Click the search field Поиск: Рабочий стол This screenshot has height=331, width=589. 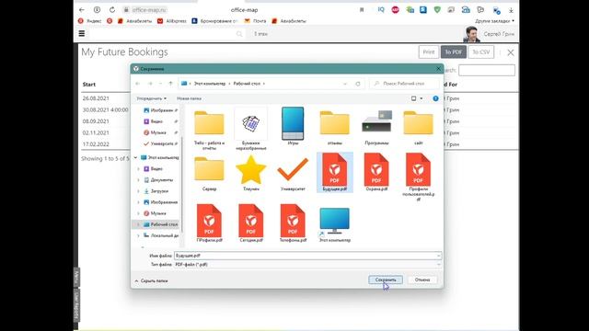click(x=404, y=84)
